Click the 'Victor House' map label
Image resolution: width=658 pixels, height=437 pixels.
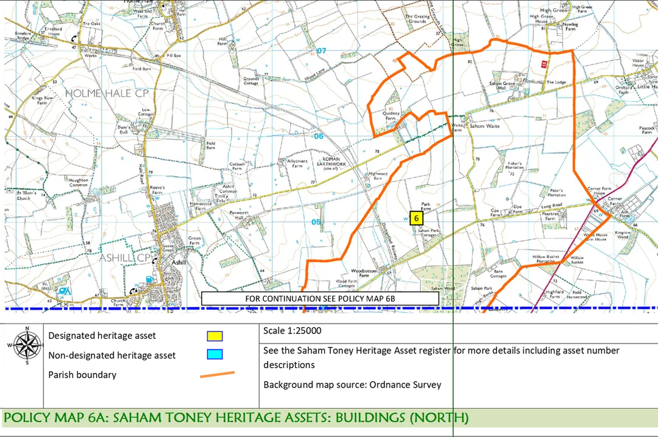click(x=638, y=63)
